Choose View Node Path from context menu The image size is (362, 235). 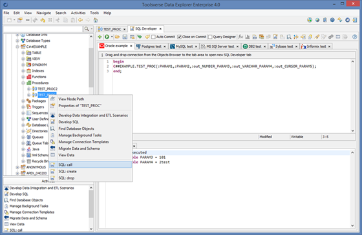(x=71, y=99)
